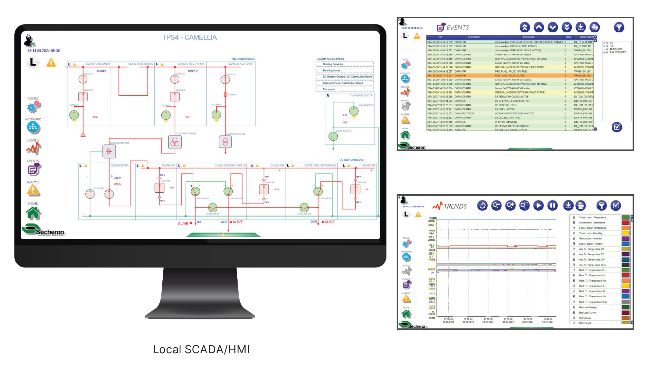Image resolution: width=647 pixels, height=367 pixels.
Task: Pause the Trends live plotting
Action: (x=552, y=205)
